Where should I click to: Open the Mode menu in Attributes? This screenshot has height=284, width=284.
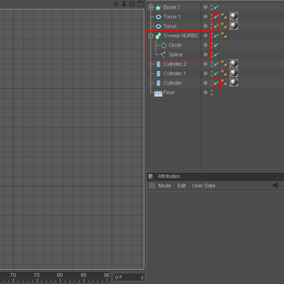pos(165,186)
